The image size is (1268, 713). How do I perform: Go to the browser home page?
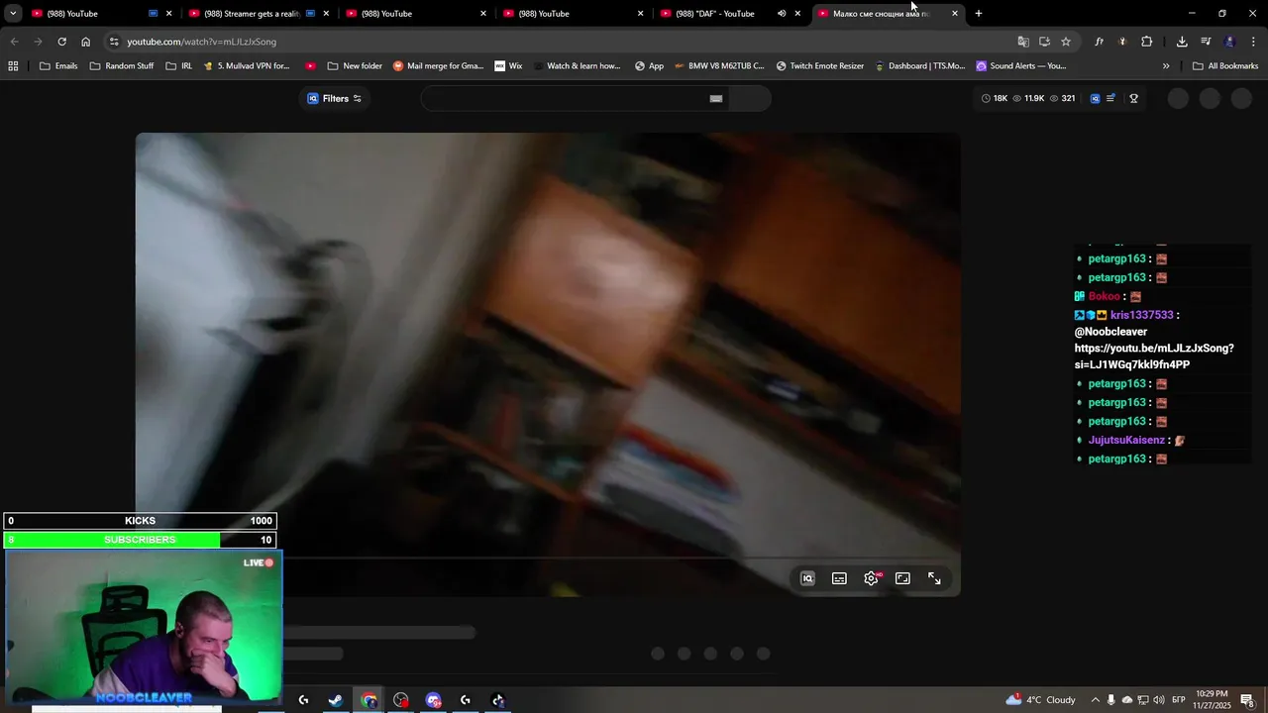[x=86, y=42]
